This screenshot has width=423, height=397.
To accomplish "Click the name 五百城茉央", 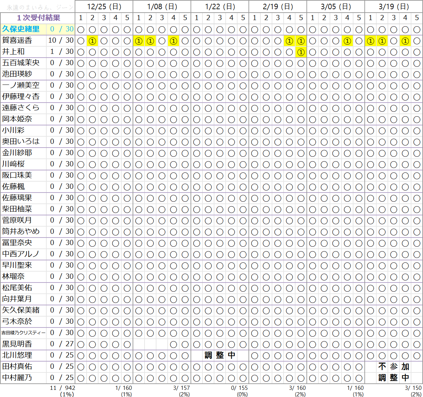I will coord(21,63).
